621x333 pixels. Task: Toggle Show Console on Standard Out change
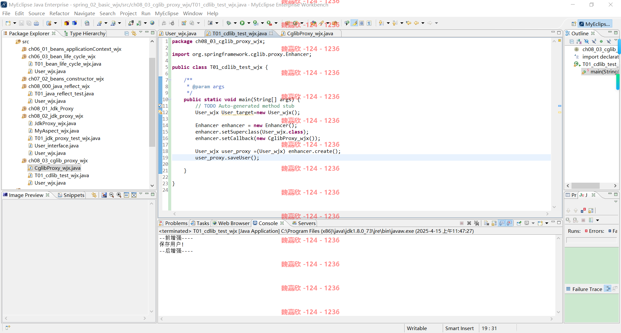tap(502, 223)
